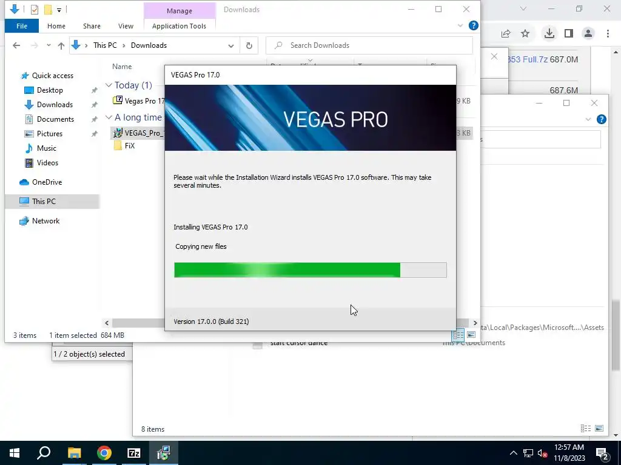Viewport: 621px width, 465px height.
Task: Open the VEGAS installer taskbar icon
Action: [164, 453]
